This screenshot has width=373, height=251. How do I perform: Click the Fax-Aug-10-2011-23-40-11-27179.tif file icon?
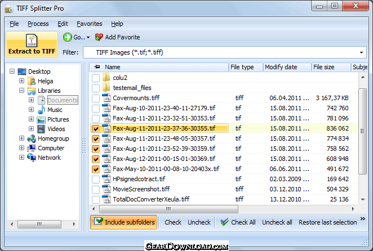[106, 108]
